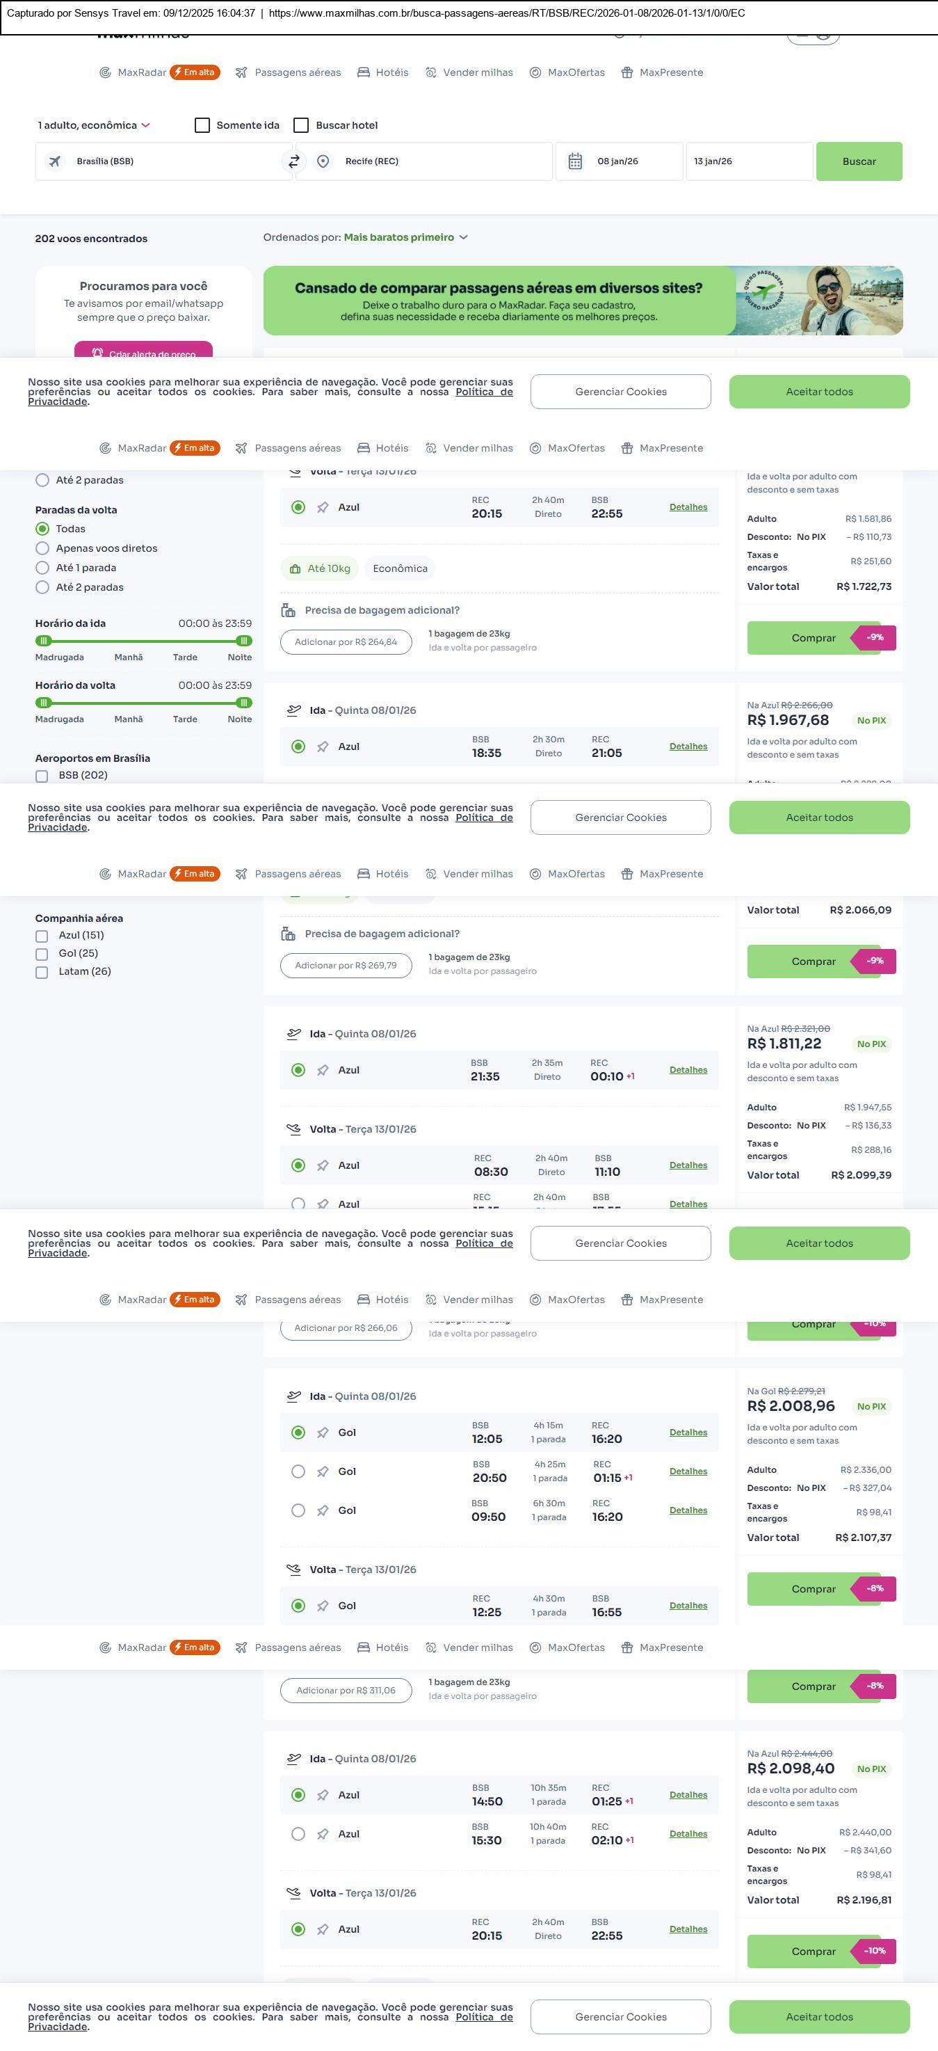The width and height of the screenshot is (938, 2051).
Task: Select 'Apenas voos diretos' for return stops
Action: coord(42,548)
